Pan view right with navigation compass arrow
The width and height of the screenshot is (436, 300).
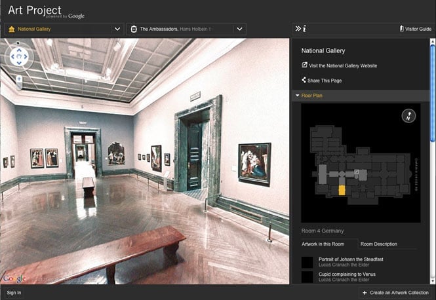point(26,57)
